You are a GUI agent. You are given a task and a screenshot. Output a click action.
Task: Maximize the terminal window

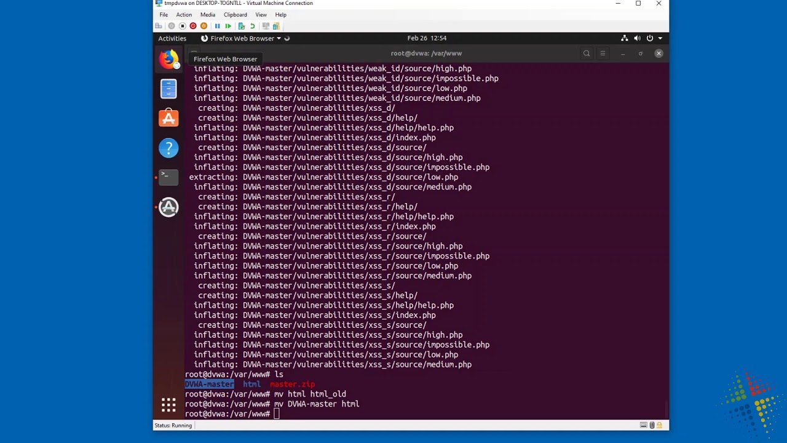[641, 54]
